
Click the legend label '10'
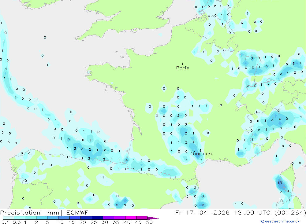(x=61, y=222)
